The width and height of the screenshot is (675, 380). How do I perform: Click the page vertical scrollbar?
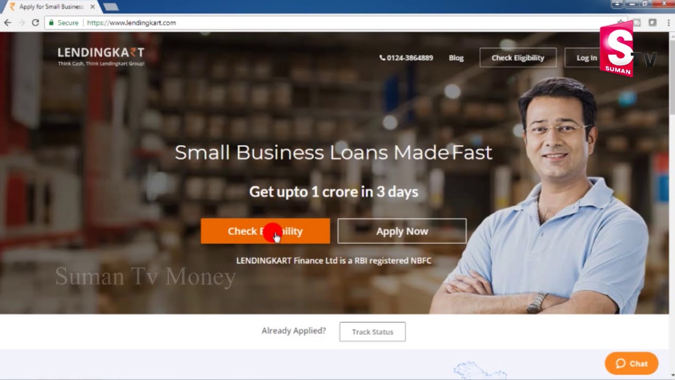point(672,206)
